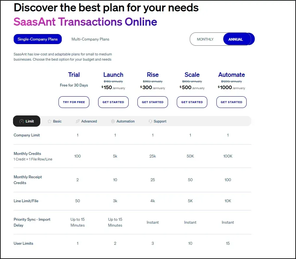This screenshot has width=296, height=259.
Task: Switch billing to MONTHLY
Action: coord(205,39)
